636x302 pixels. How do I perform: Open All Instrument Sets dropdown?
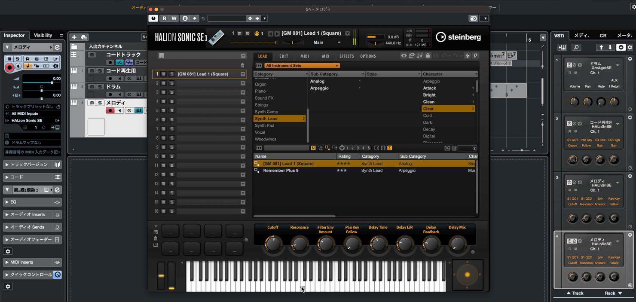(x=302, y=66)
